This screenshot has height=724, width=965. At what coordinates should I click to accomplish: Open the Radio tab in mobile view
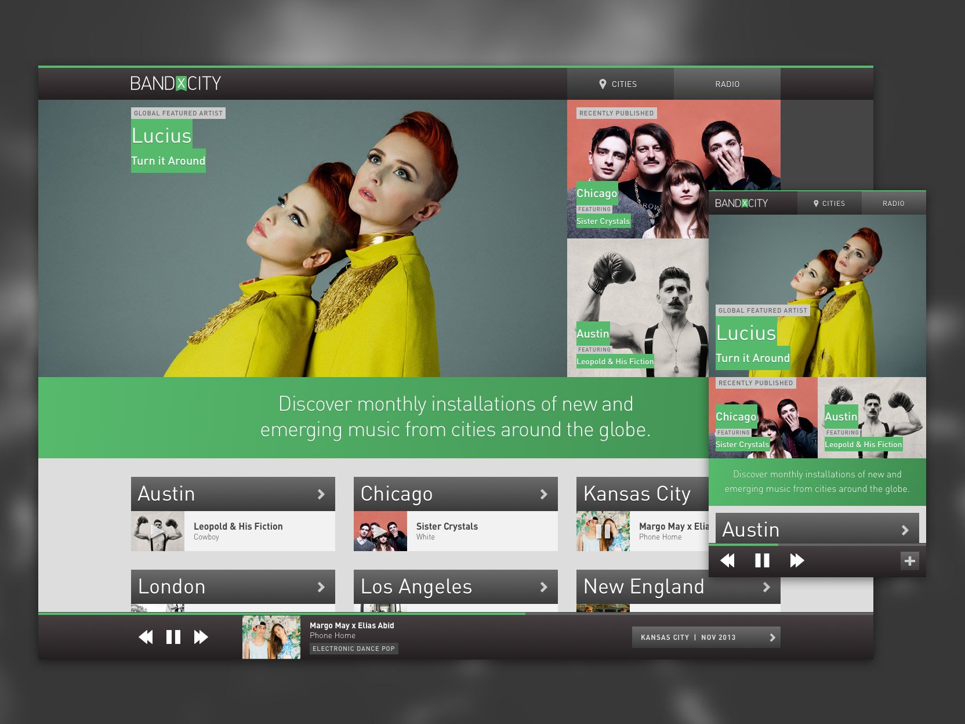click(x=894, y=204)
